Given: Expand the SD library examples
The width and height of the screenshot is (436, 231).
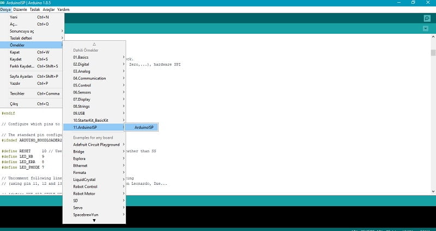Looking at the screenshot, I should click(94, 201).
